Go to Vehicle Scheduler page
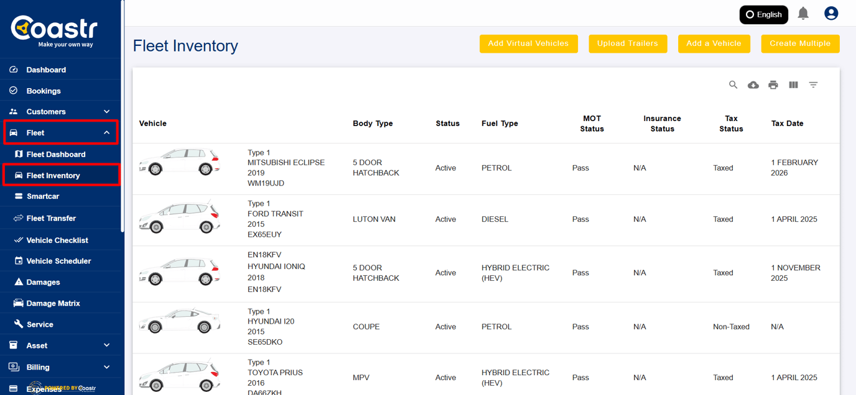Screen dimensions: 856x395 click(58, 261)
